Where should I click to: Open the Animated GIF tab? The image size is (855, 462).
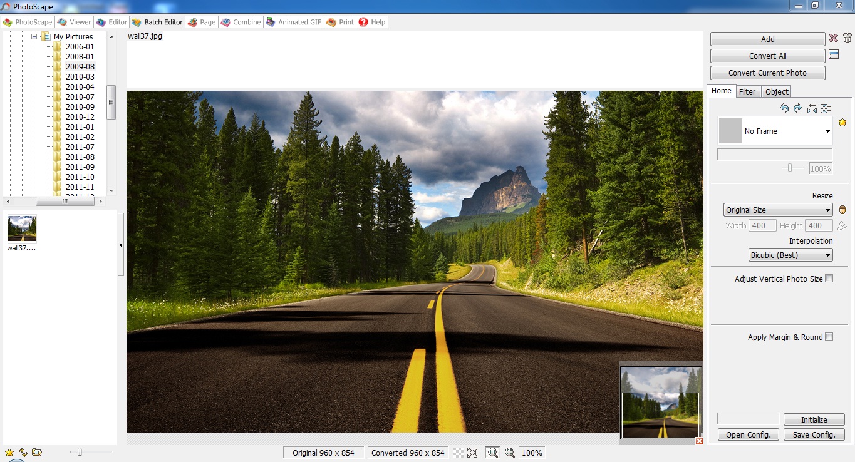pos(294,22)
